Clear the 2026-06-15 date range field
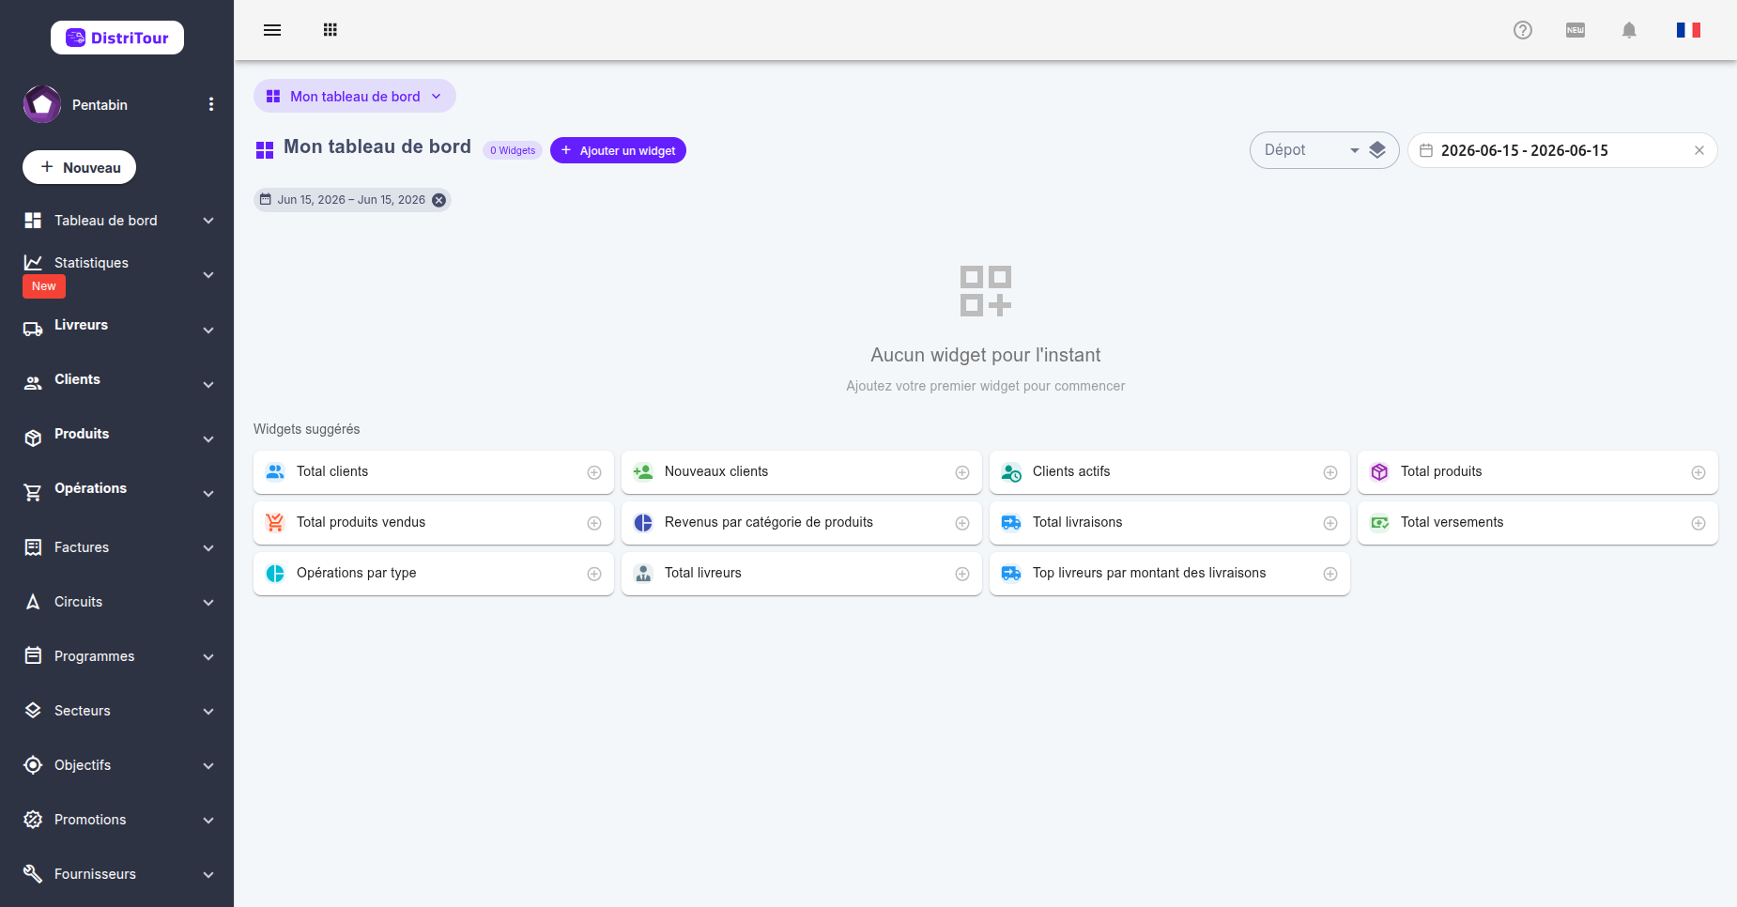Image resolution: width=1737 pixels, height=907 pixels. 1699,150
